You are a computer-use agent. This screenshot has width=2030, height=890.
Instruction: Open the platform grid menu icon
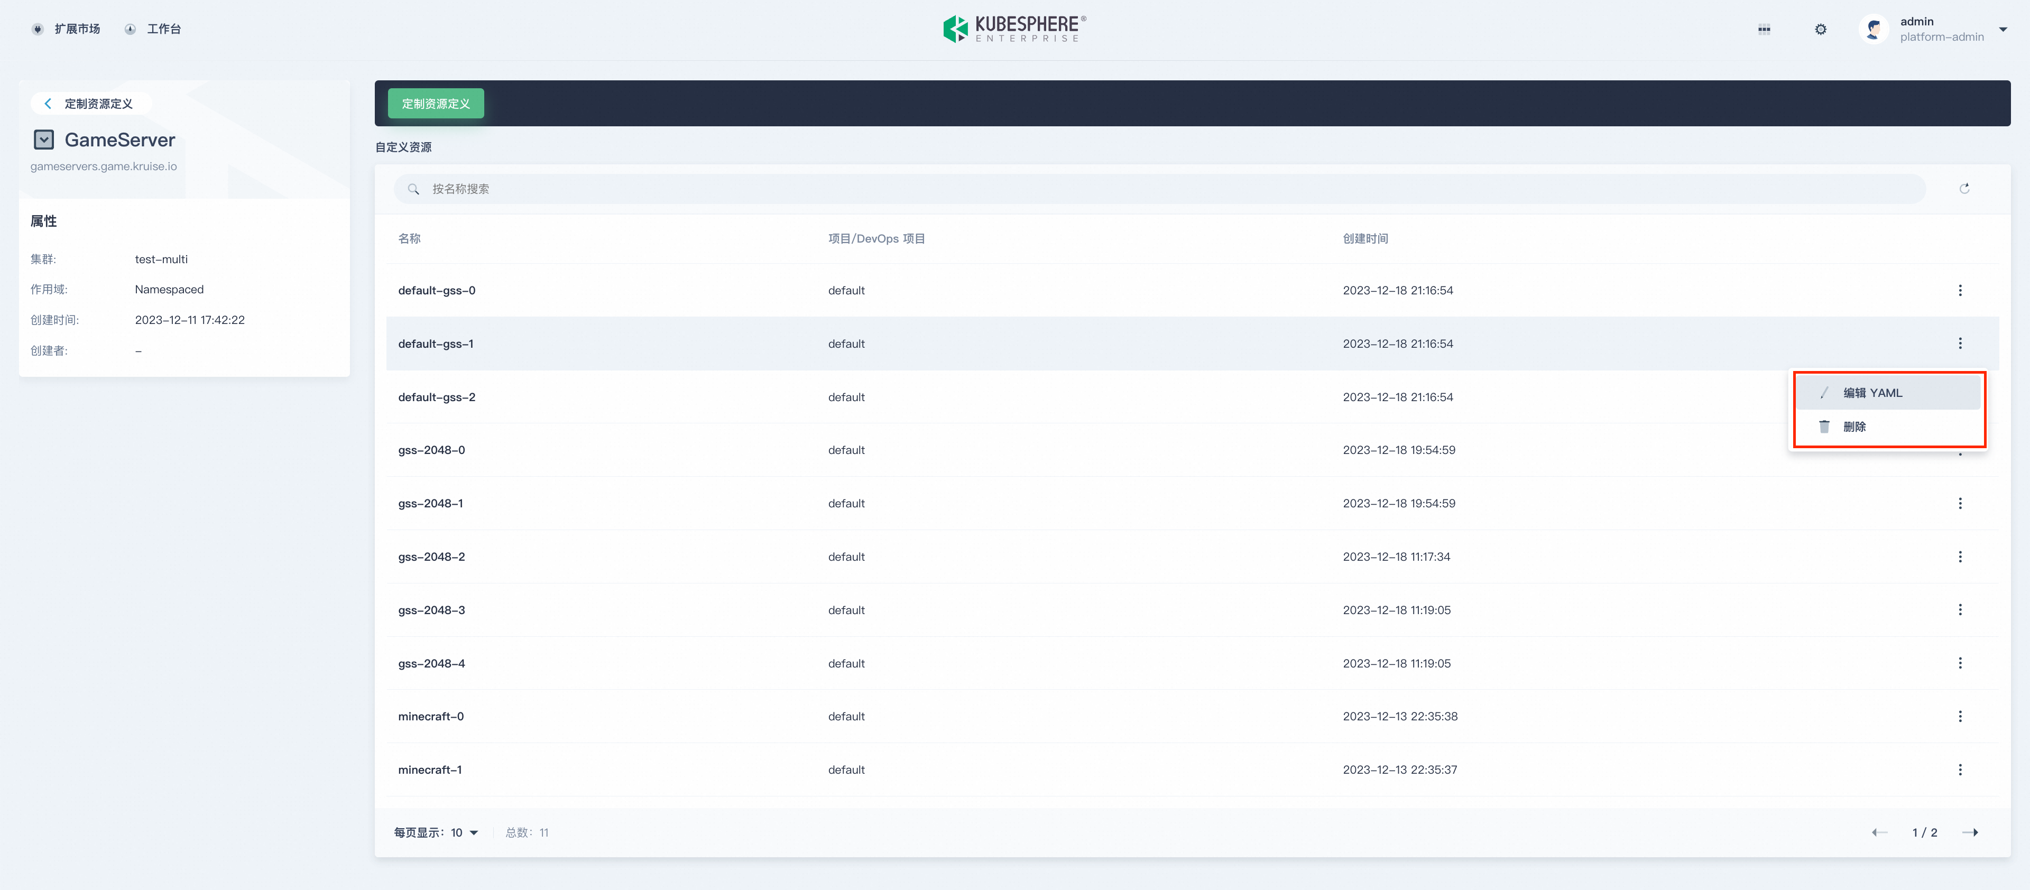[x=1764, y=30]
